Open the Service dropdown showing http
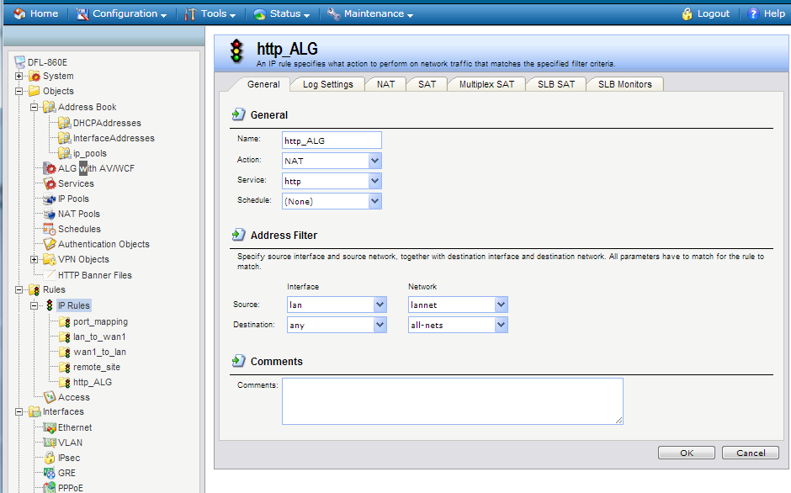Viewport: 791px width, 493px height. pyautogui.click(x=374, y=181)
